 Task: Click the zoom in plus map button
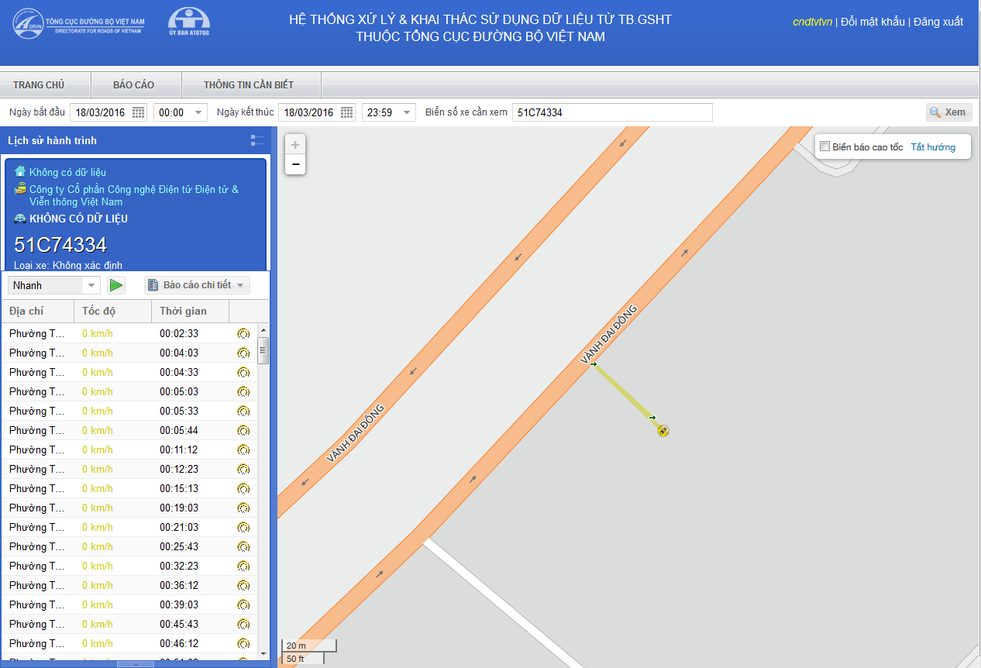295,145
